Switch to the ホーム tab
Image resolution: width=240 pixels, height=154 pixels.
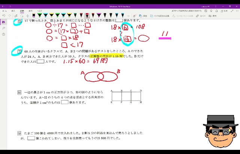pyautogui.click(x=4, y=11)
